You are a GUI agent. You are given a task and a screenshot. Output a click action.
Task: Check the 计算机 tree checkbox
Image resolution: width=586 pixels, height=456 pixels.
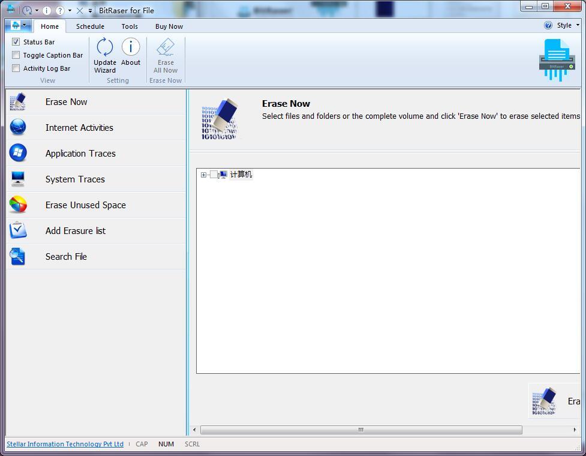click(x=214, y=175)
